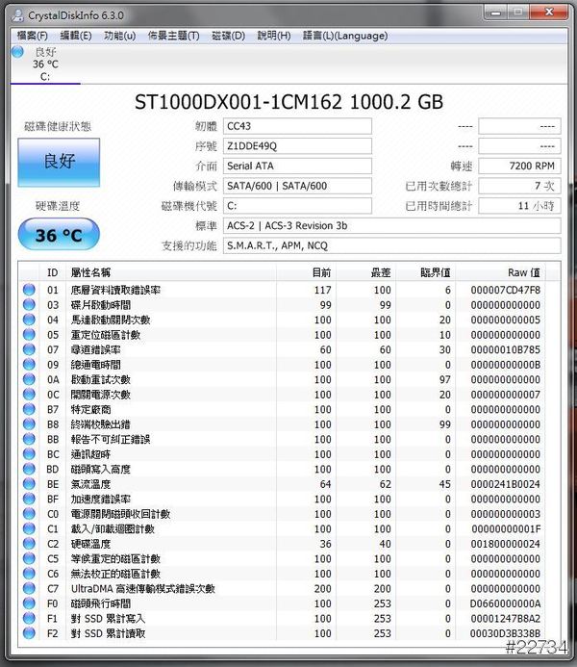
Task: Click the rotation rate field 7200 RPM
Action: (x=519, y=166)
